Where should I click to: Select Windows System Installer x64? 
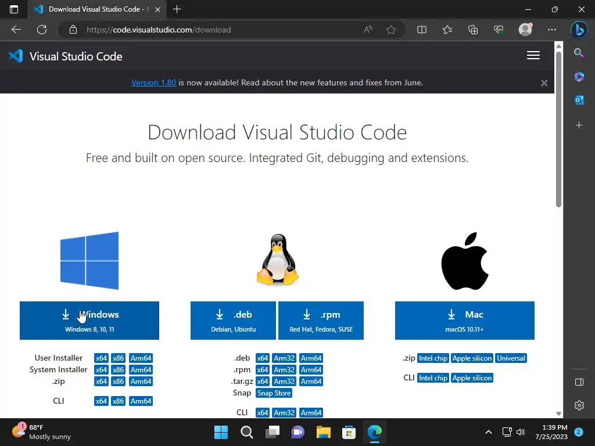click(101, 370)
